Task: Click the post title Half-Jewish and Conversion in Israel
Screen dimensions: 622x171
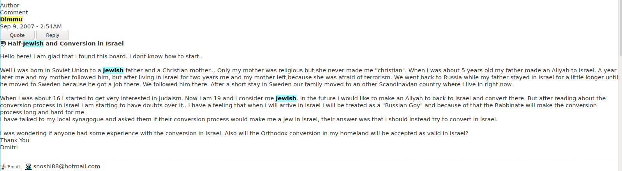Action: point(65,44)
